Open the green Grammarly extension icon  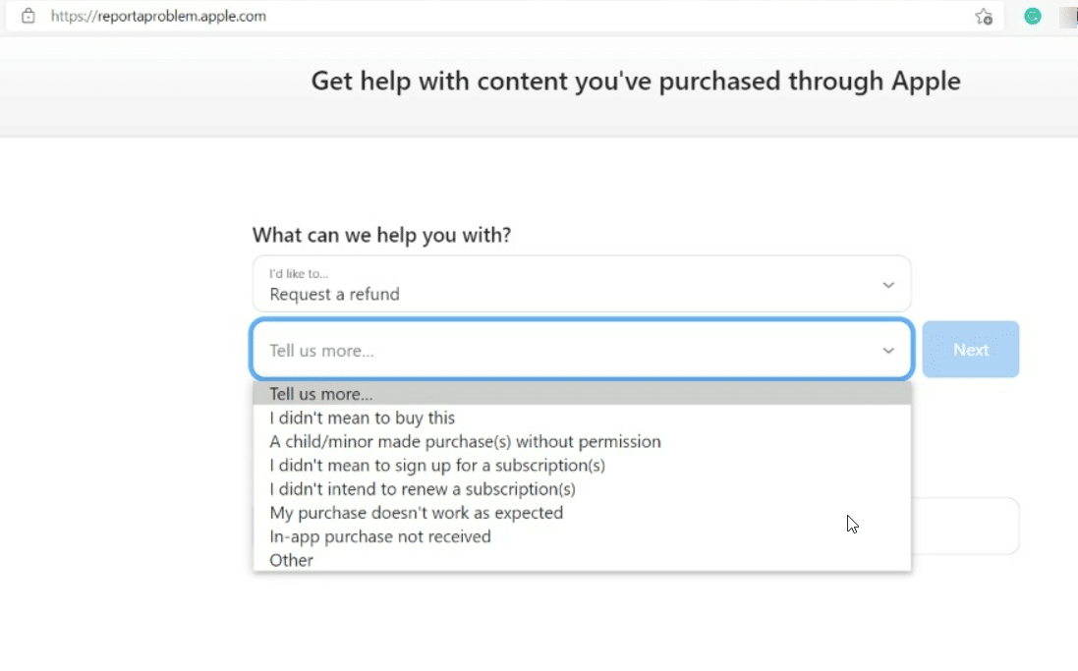[1033, 16]
